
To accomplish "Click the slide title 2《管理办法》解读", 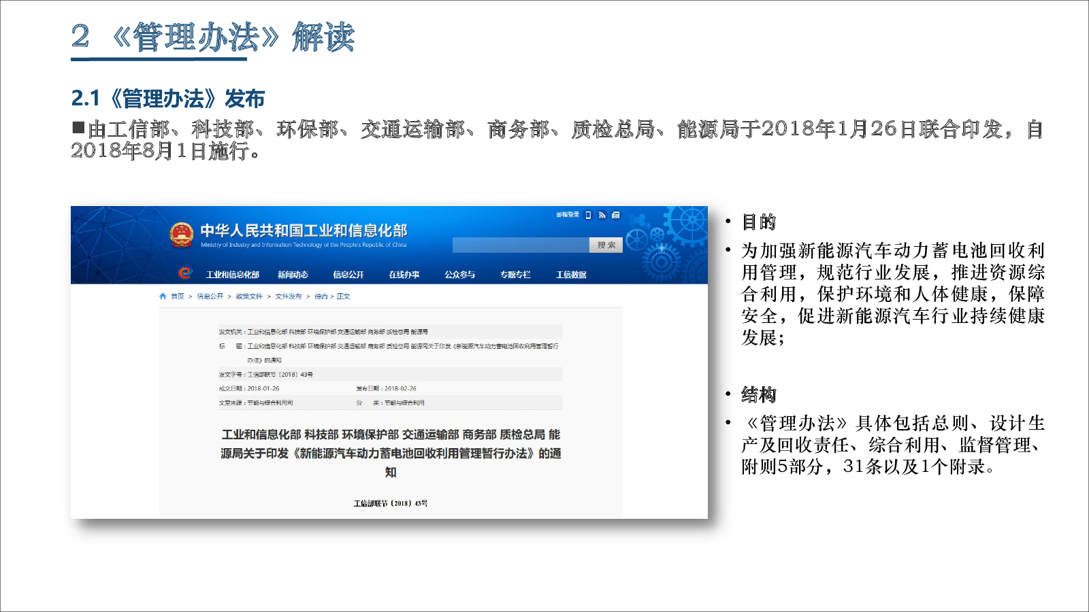I will [x=213, y=37].
